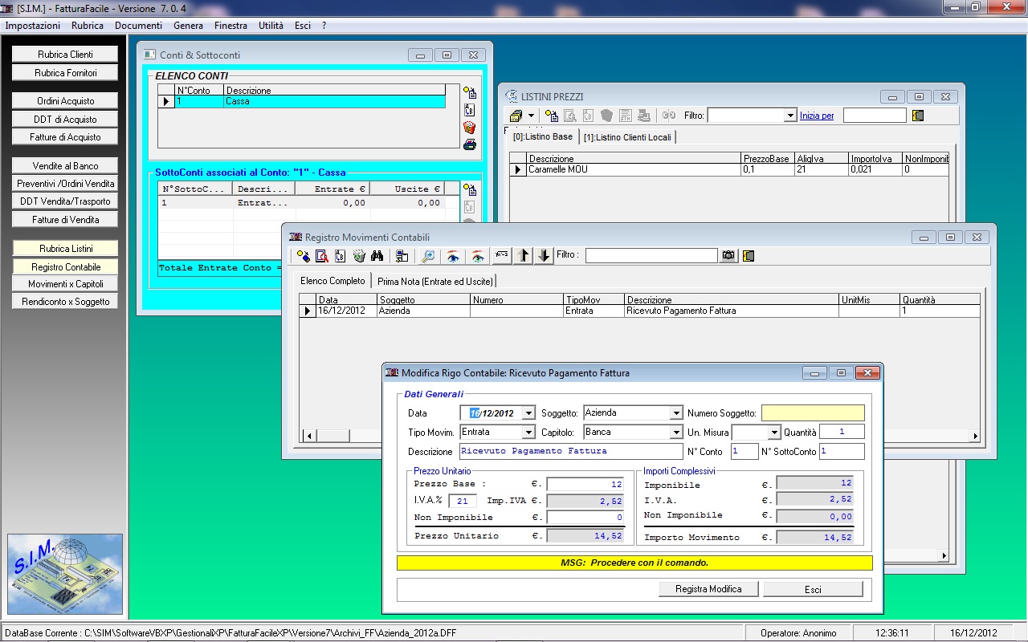1028x642 pixels.
Task: Open the Documenti menu
Action: click(x=138, y=26)
